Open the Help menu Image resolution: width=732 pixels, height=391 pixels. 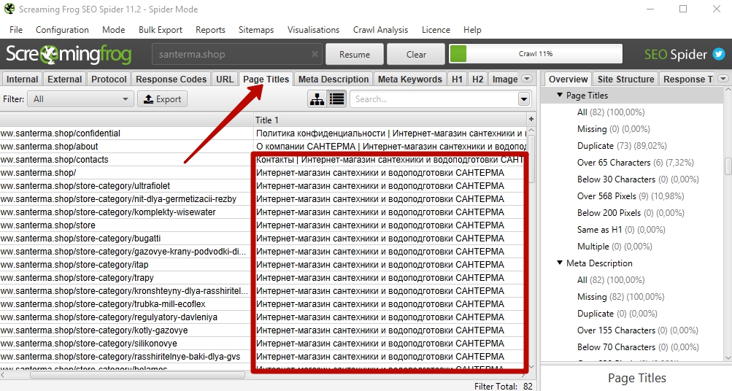pos(472,29)
